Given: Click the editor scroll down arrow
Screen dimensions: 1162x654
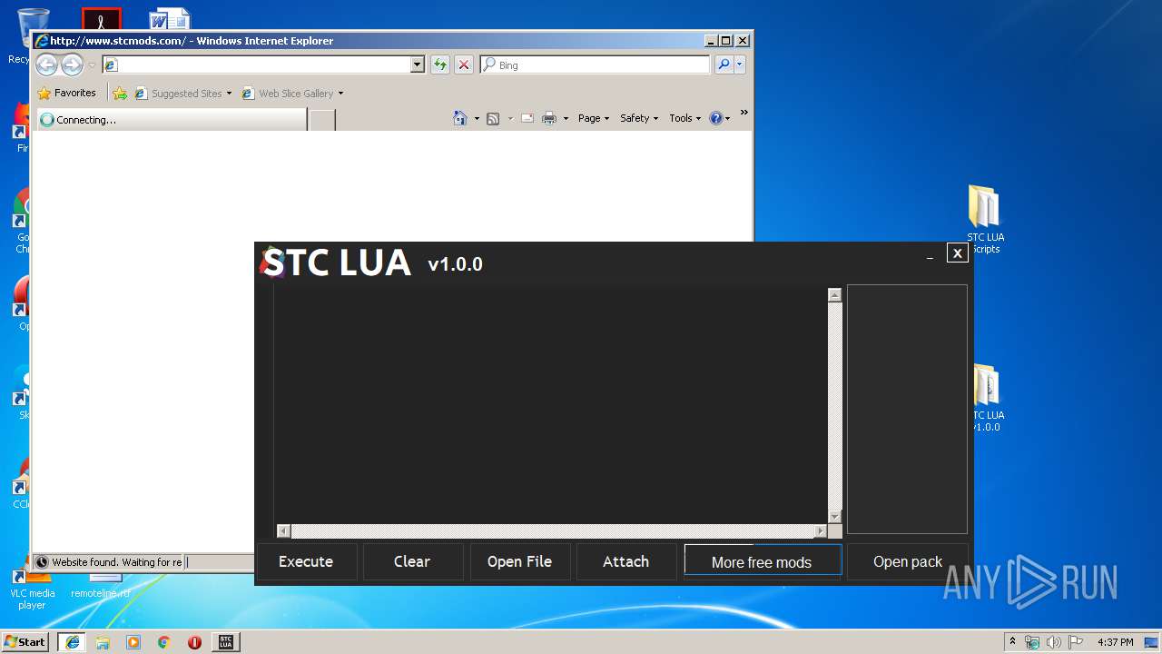Looking at the screenshot, I should (x=834, y=517).
